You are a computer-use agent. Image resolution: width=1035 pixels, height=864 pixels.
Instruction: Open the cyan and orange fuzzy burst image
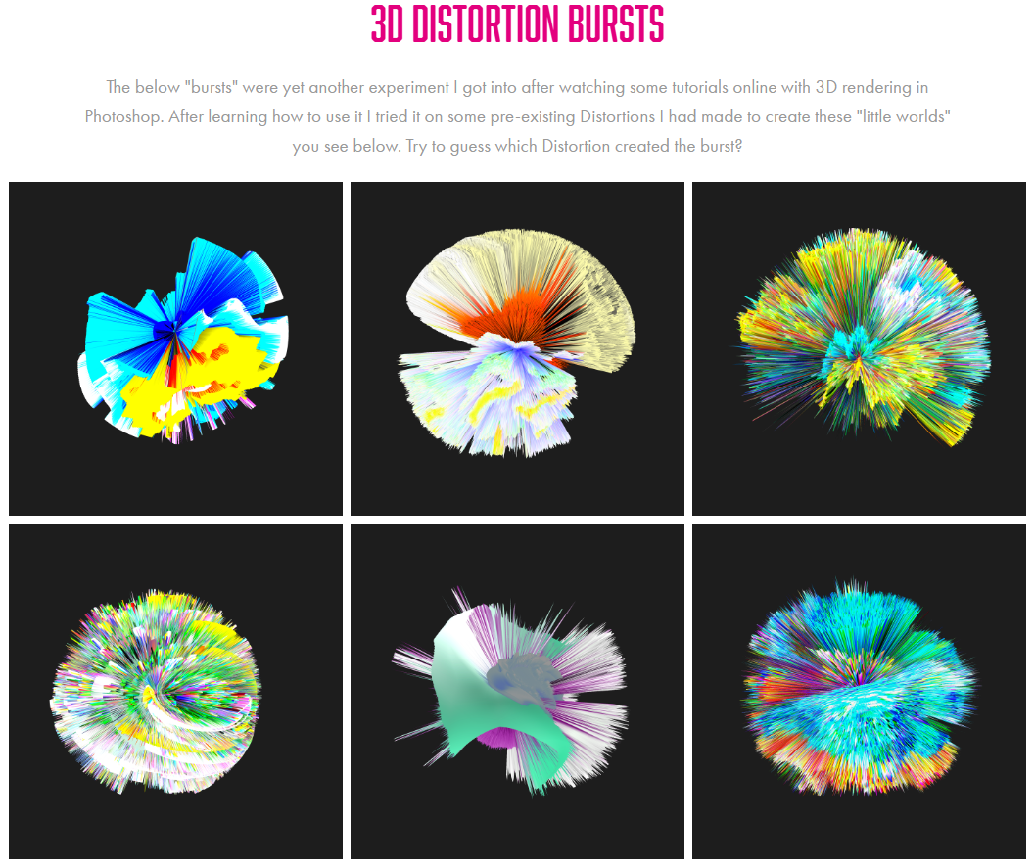click(x=859, y=691)
